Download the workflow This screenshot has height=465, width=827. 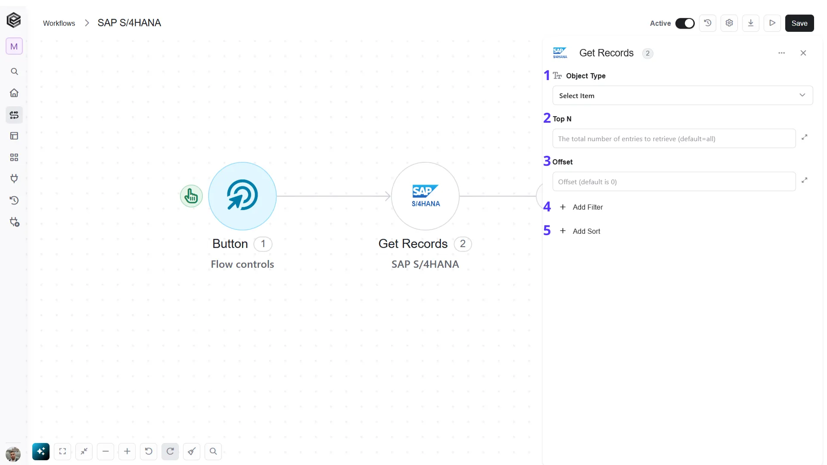(x=751, y=23)
